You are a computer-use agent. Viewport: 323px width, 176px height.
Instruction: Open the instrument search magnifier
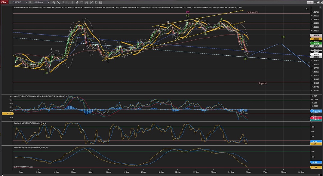tap(30, 2)
